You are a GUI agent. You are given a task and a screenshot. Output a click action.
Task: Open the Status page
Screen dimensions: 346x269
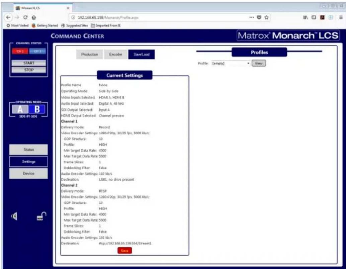(28, 150)
